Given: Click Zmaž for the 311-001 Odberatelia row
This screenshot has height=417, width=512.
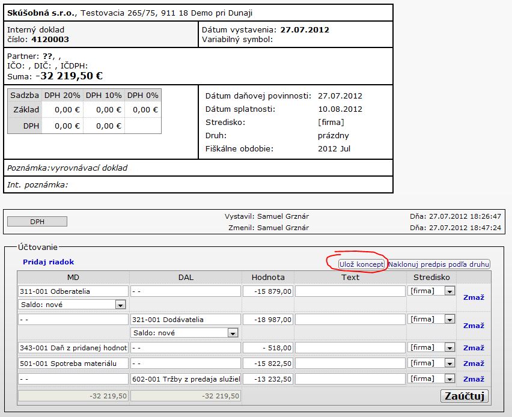Looking at the screenshot, I should 474,297.
